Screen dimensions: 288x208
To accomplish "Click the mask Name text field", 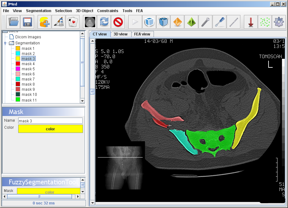I will click(x=50, y=121).
